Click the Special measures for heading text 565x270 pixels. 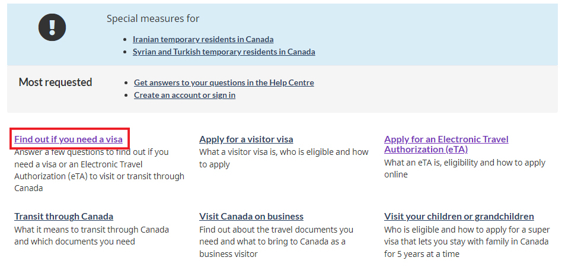(153, 18)
